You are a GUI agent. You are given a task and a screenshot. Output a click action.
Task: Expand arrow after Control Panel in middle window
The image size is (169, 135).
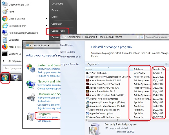pyautogui.click(x=48, y=45)
